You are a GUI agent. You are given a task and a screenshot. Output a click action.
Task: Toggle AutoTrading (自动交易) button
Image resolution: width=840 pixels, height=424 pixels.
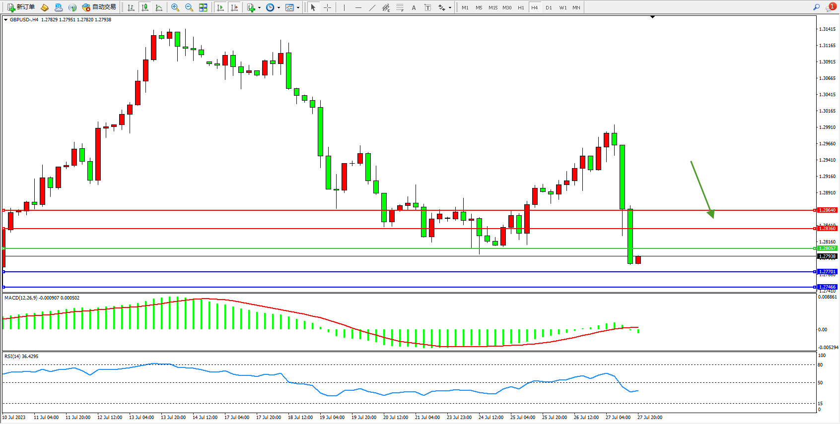coord(99,7)
